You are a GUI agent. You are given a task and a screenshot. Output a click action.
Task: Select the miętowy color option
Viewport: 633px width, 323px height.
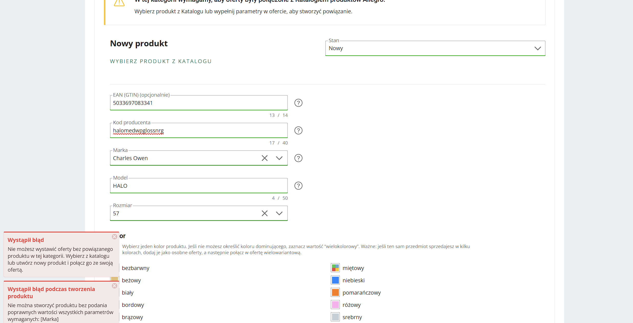pyautogui.click(x=335, y=268)
